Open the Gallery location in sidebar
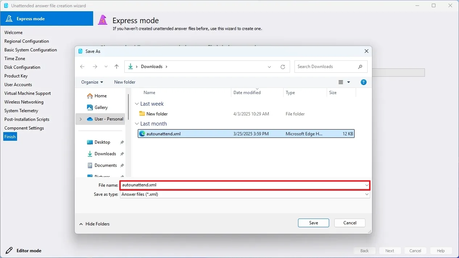The image size is (459, 258). coord(101,107)
